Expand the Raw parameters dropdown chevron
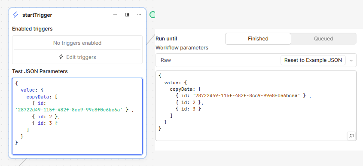This screenshot has width=363, height=166. [x=351, y=61]
